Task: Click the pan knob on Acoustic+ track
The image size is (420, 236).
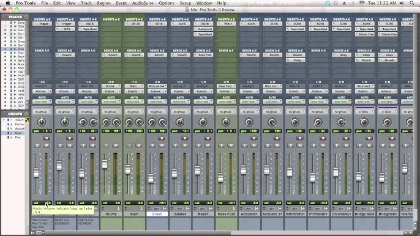Action: point(249,122)
